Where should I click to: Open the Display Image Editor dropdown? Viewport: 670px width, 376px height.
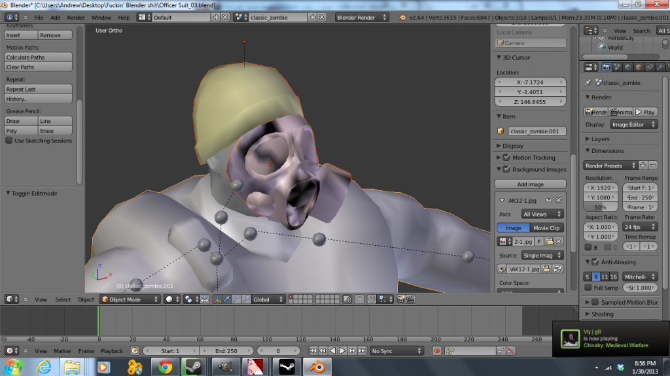tap(633, 124)
